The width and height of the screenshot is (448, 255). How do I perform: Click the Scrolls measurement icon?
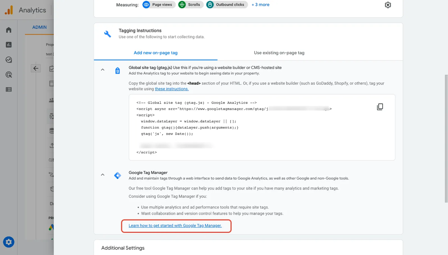tap(182, 5)
